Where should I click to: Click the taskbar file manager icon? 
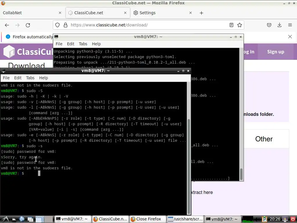point(14,220)
